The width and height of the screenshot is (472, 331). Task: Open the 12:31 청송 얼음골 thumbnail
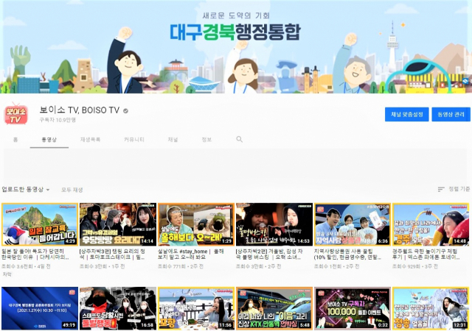(431, 308)
